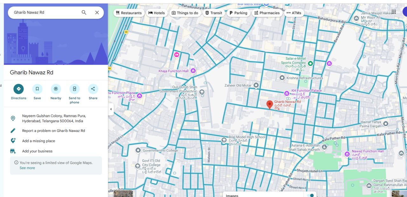
Task: Select Govt ITI Old City College marker
Action: tap(137, 166)
